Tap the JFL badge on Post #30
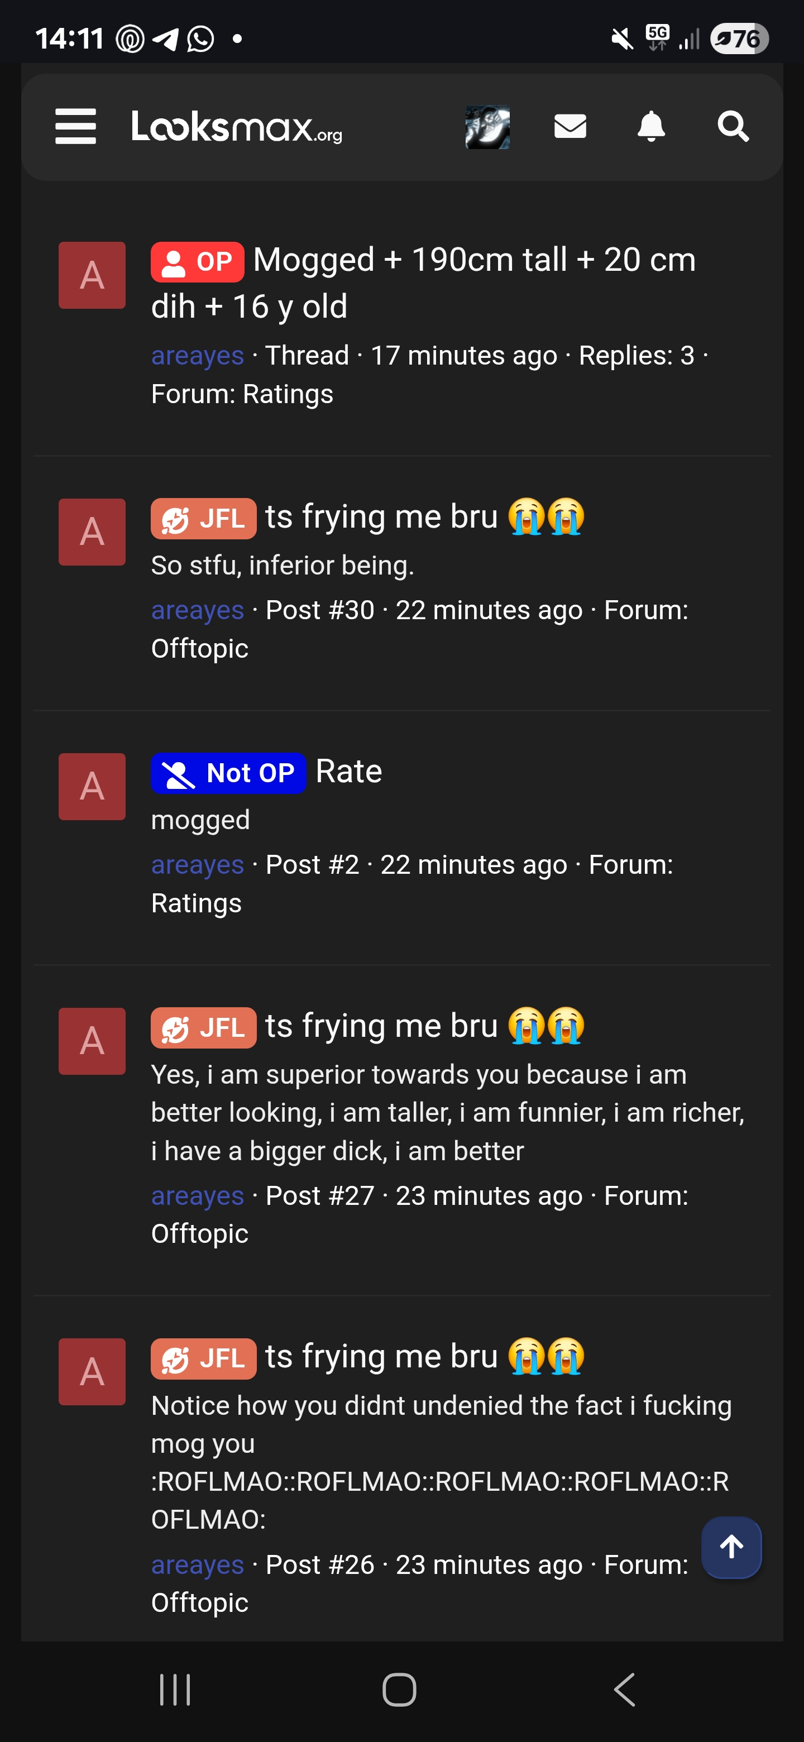804x1742 pixels. click(x=203, y=519)
